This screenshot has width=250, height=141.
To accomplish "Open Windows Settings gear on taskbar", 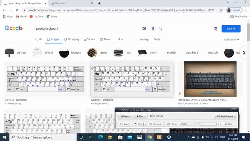I will [x=169, y=137].
